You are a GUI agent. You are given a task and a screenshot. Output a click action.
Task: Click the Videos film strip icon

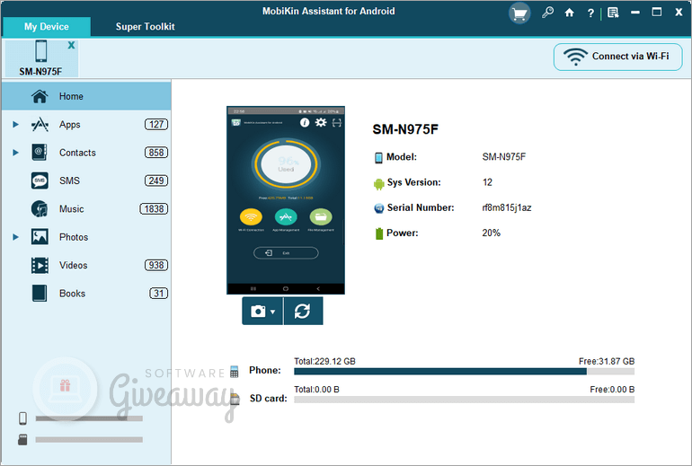coord(40,266)
